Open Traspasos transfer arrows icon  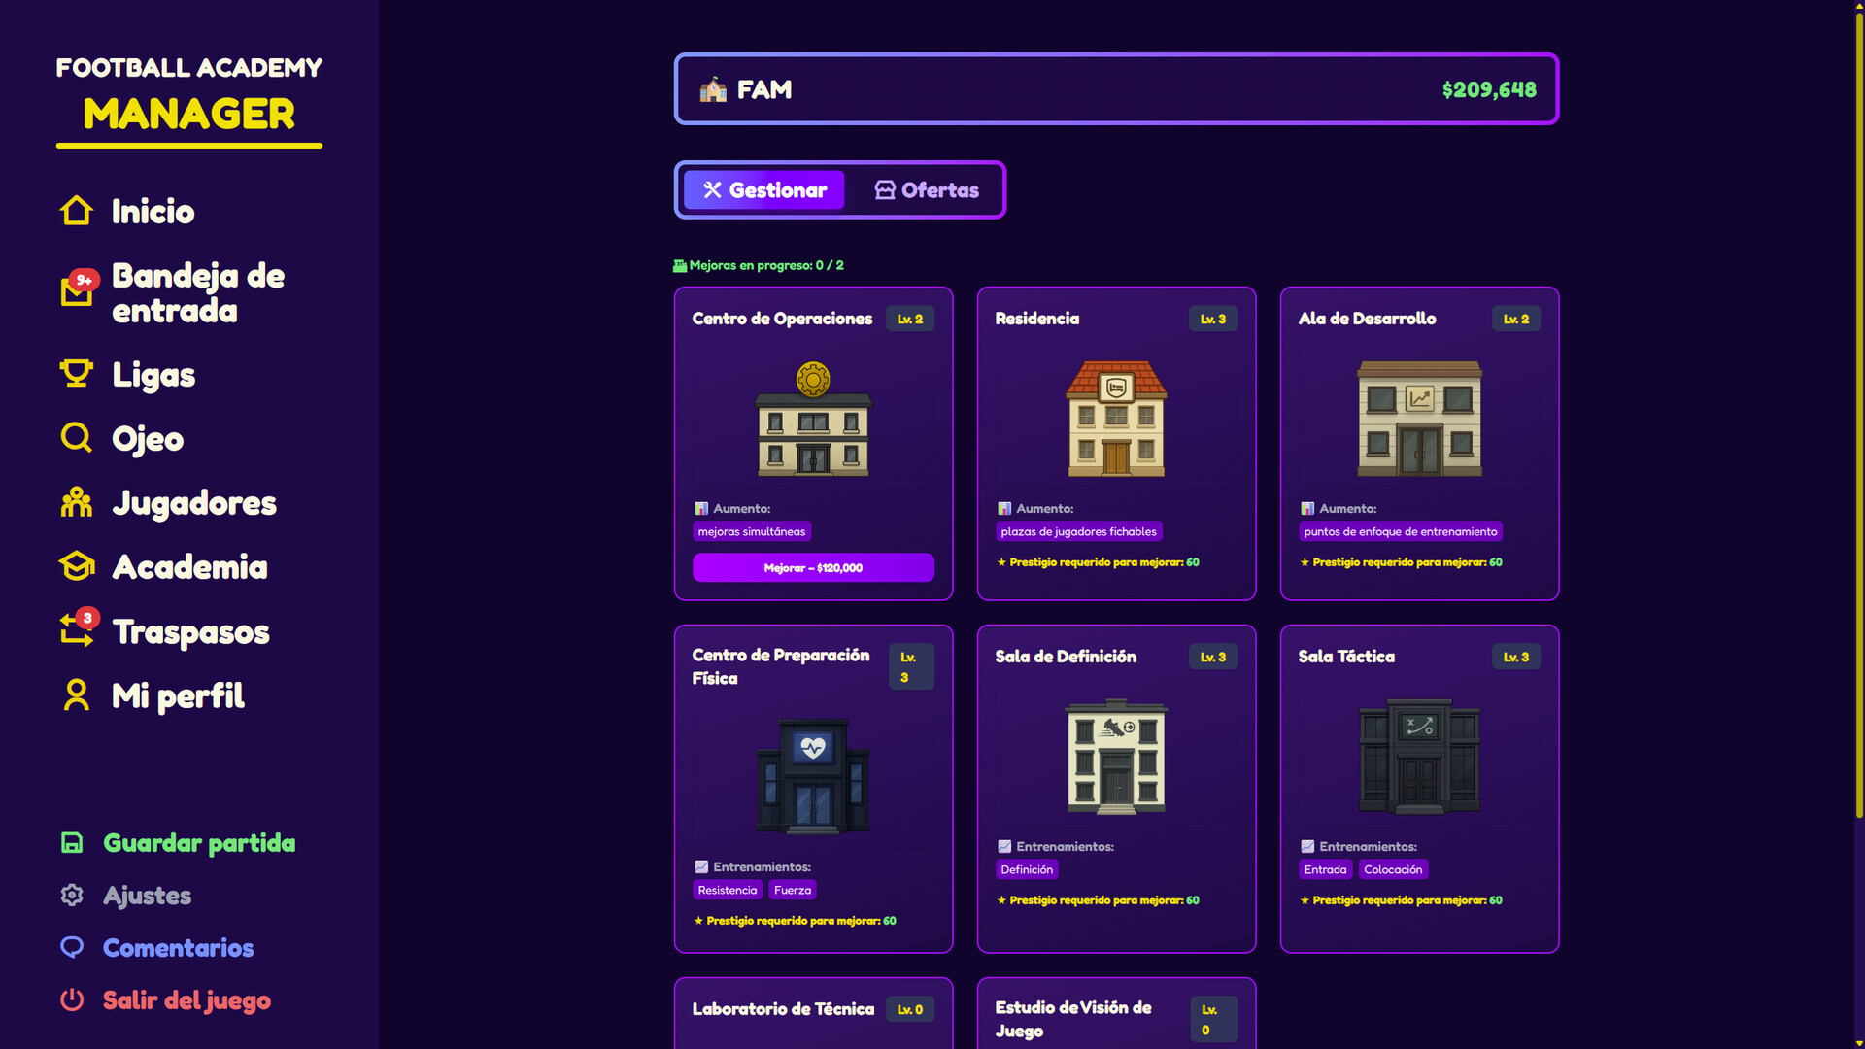(78, 628)
